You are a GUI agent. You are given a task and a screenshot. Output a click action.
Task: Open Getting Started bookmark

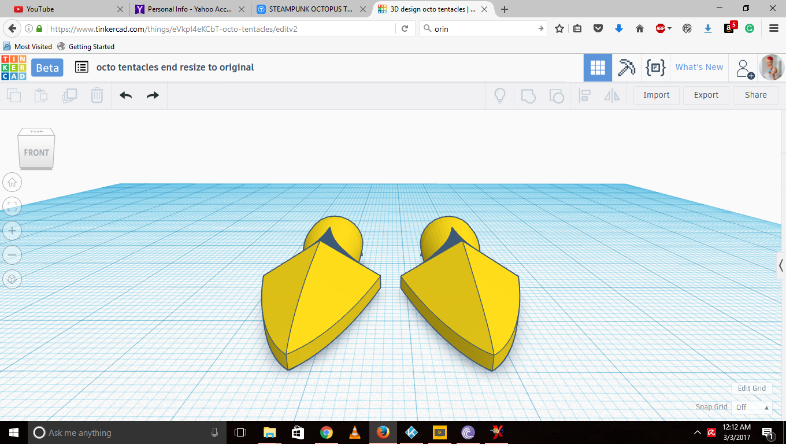pos(86,46)
